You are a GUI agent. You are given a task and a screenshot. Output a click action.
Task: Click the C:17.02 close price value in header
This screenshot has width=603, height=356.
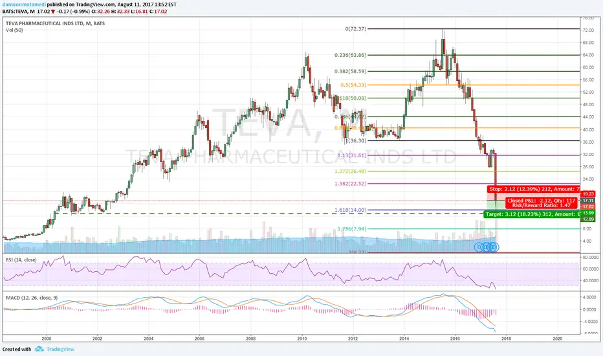[x=158, y=12]
